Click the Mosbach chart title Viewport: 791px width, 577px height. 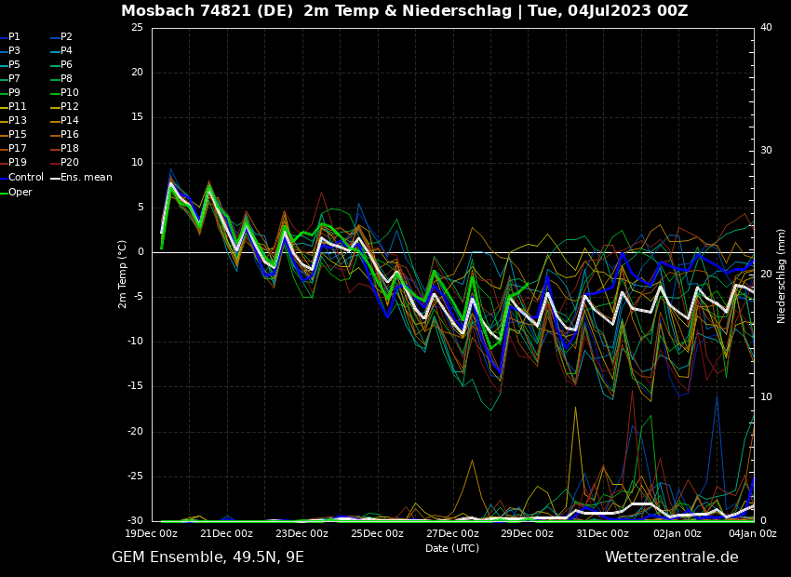pyautogui.click(x=404, y=11)
